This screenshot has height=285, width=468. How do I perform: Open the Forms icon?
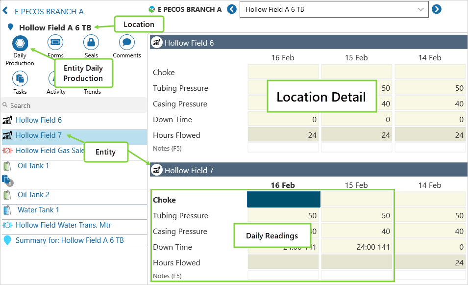click(55, 43)
